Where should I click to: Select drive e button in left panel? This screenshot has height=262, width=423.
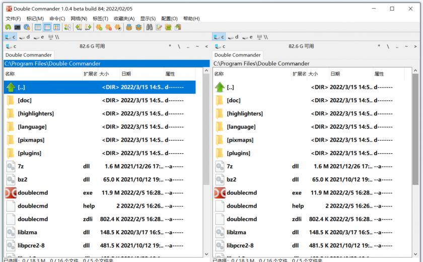click(x=39, y=37)
